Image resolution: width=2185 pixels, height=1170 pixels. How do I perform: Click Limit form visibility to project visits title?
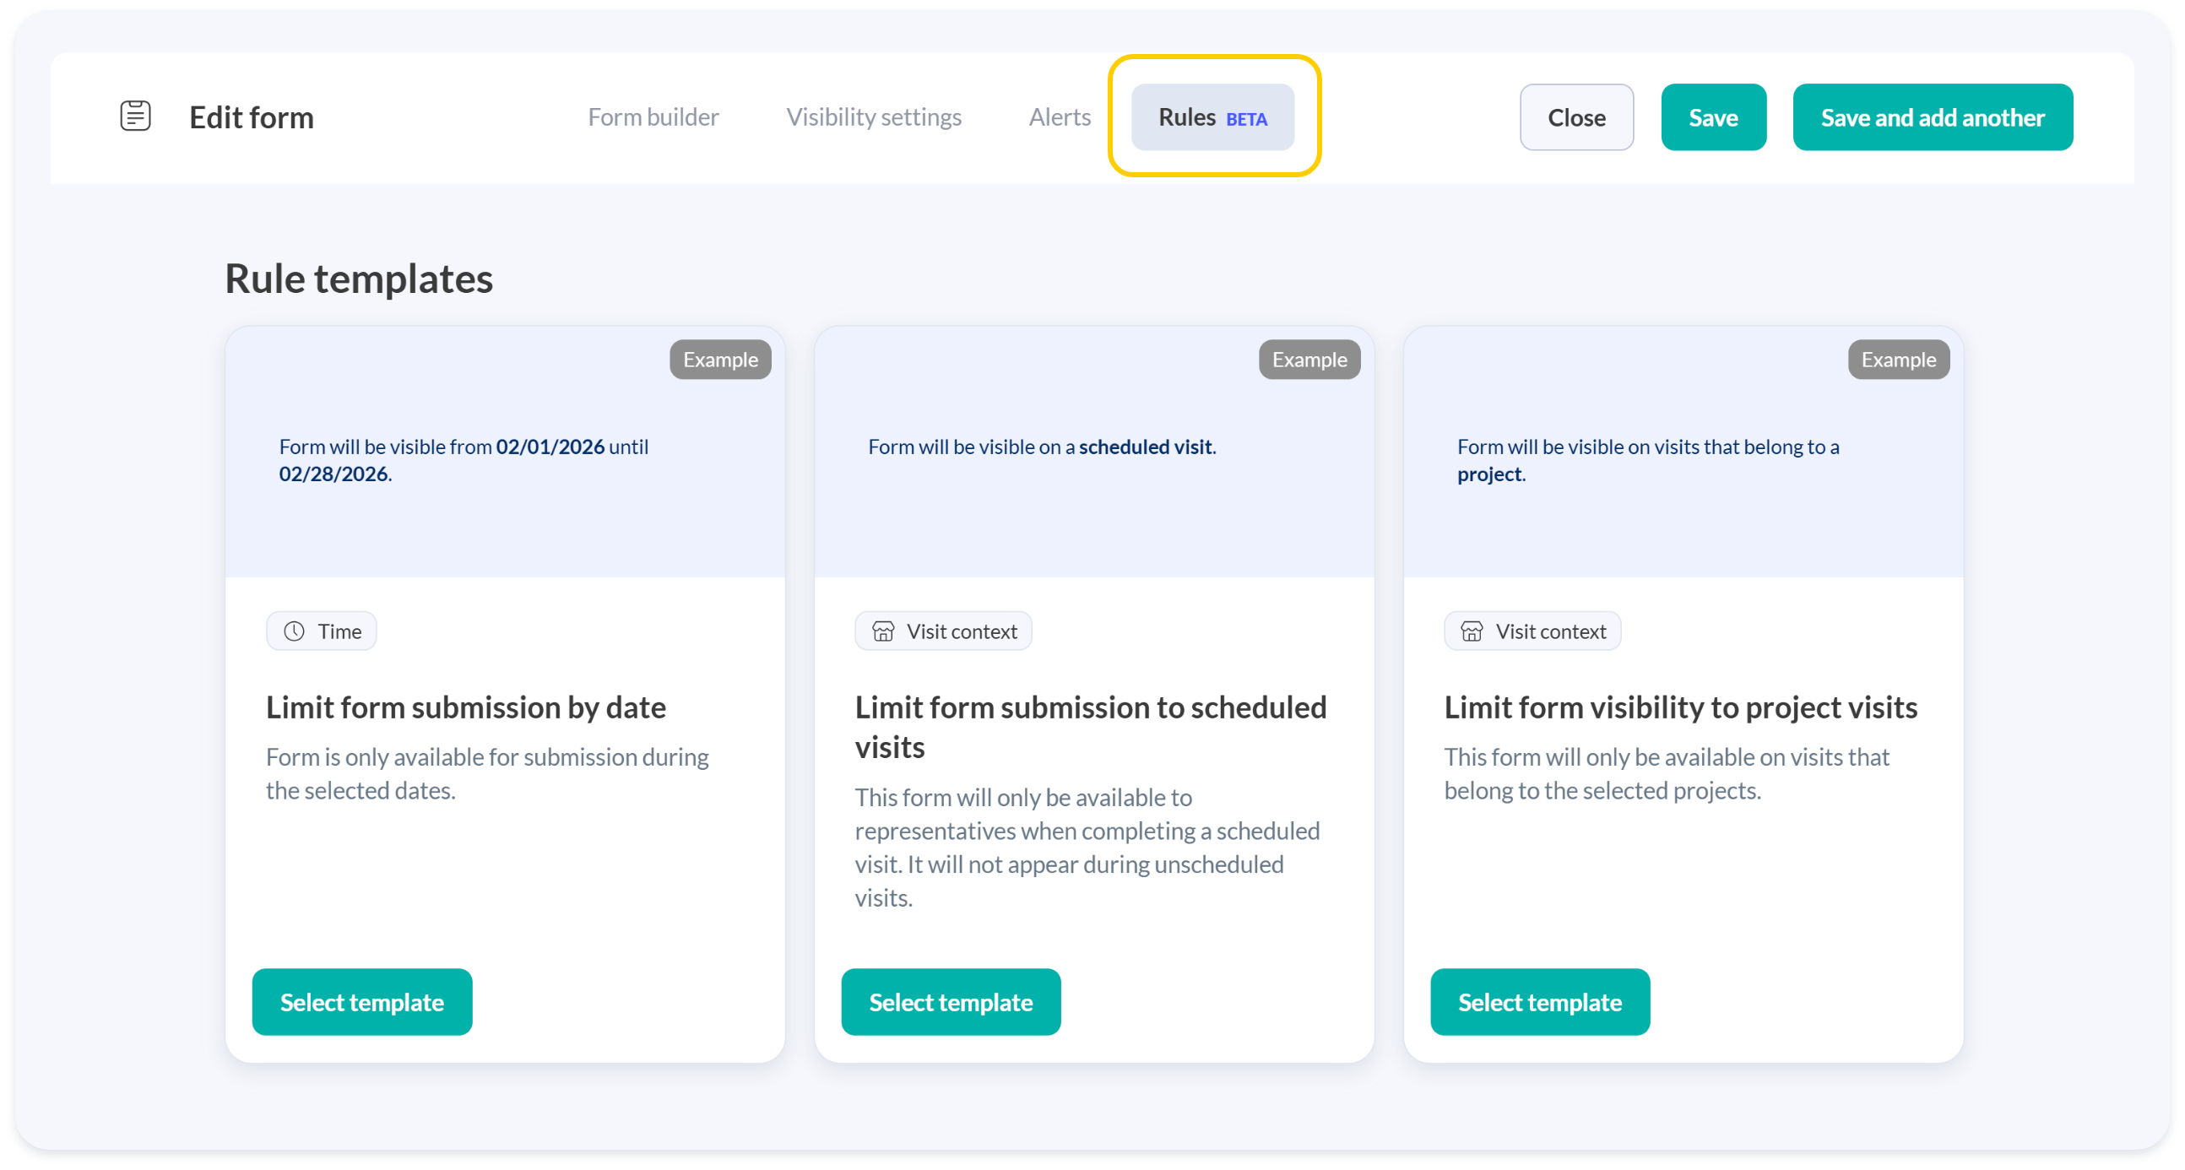1679,707
